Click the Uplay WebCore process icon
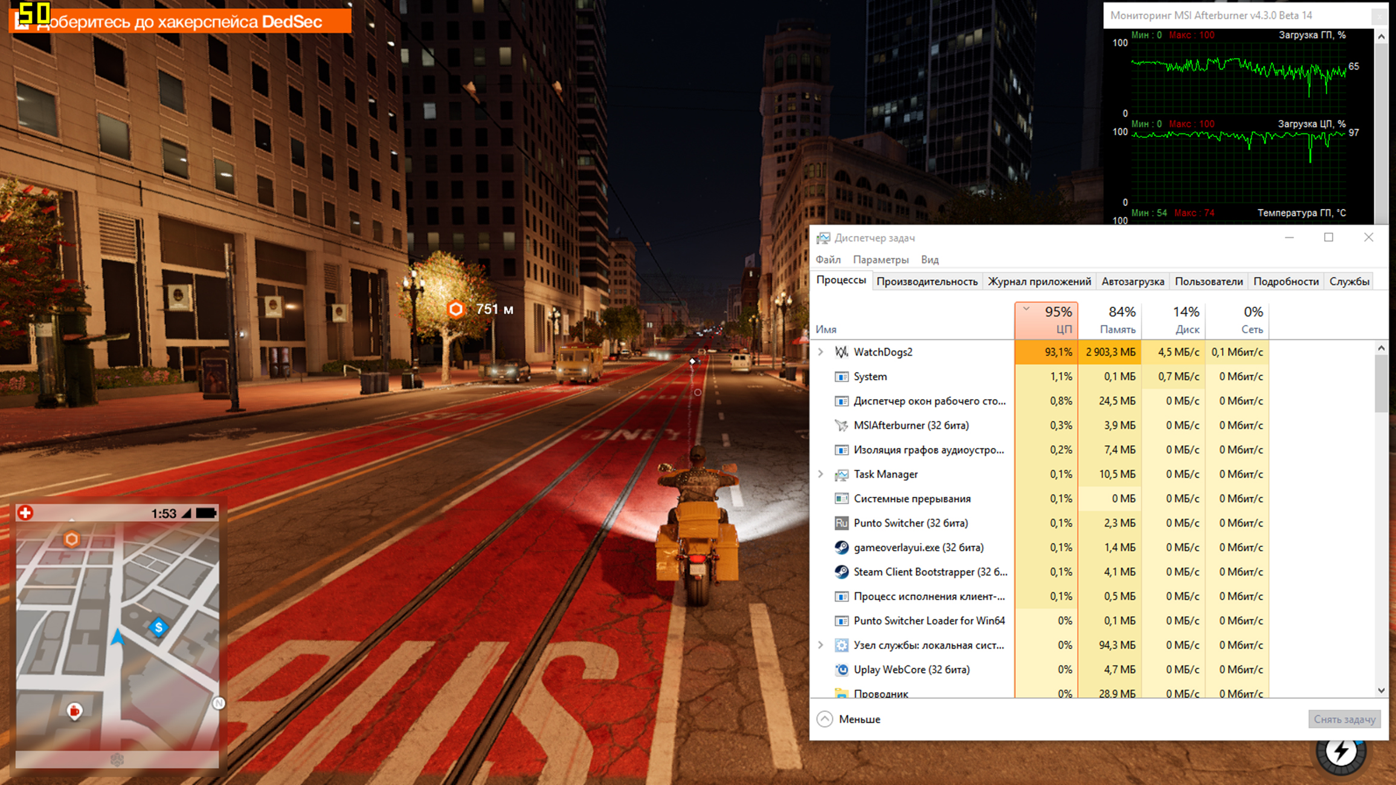 pyautogui.click(x=841, y=670)
